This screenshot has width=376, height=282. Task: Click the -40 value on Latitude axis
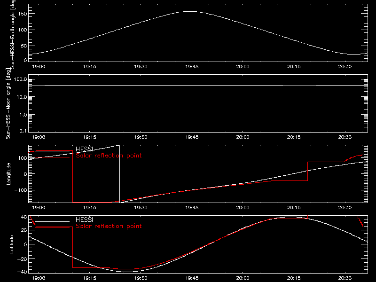22,272
